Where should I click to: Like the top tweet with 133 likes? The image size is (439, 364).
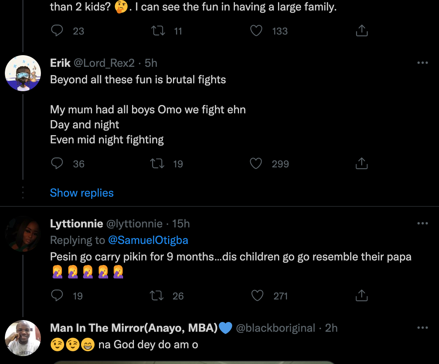256,31
